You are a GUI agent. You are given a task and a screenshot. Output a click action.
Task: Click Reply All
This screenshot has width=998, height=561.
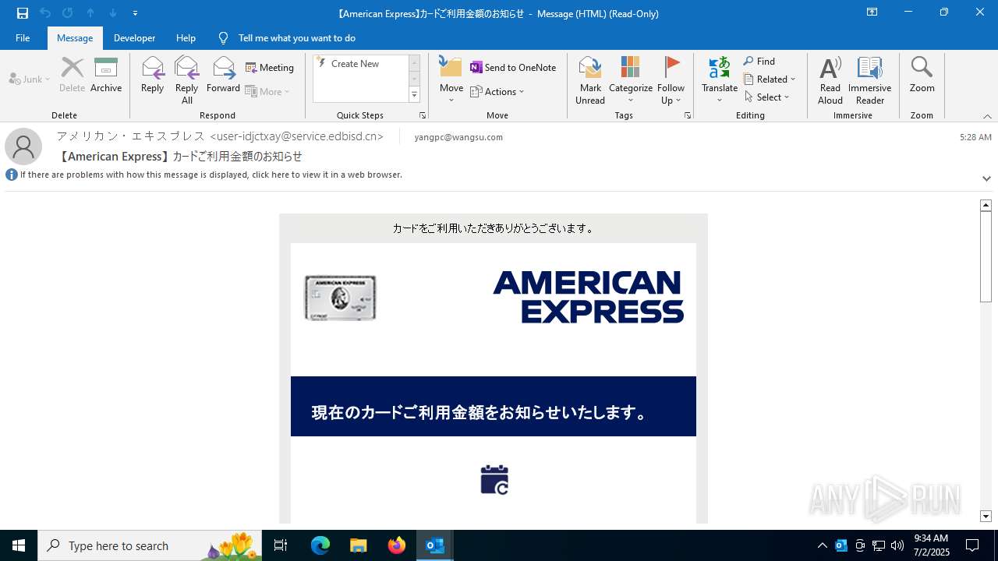point(187,80)
